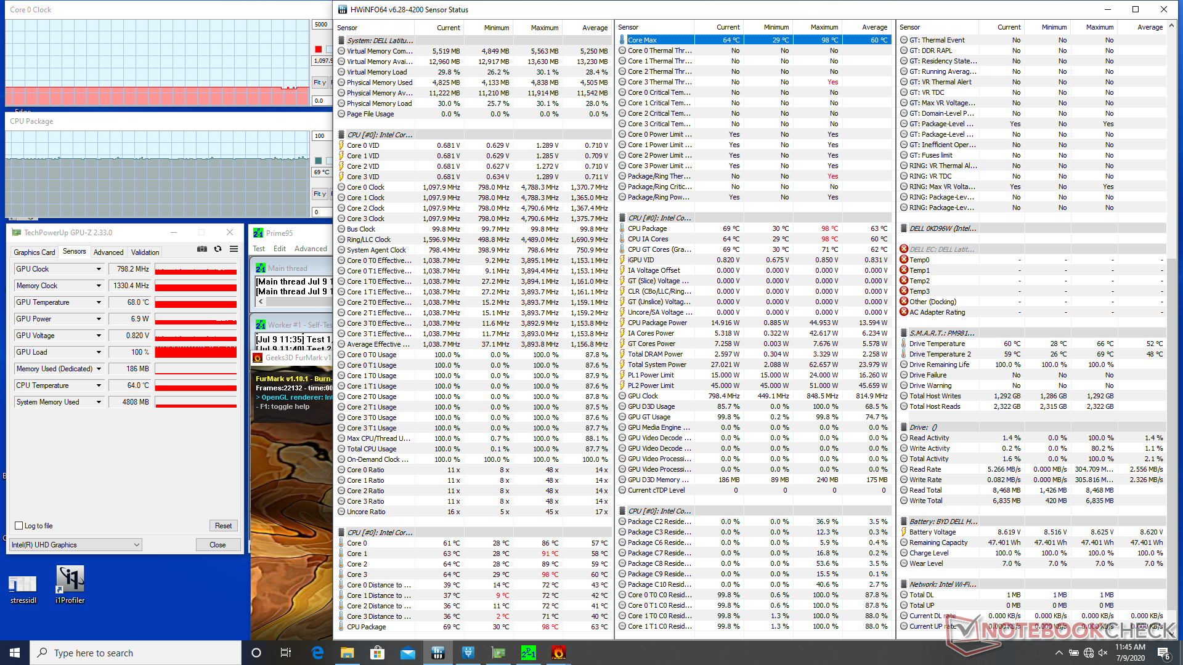Open the GPU Power sensor dropdown

[x=99, y=319]
